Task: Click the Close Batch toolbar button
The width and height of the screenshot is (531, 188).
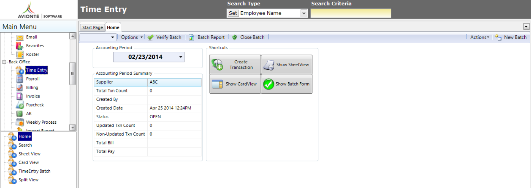Action: tap(248, 37)
